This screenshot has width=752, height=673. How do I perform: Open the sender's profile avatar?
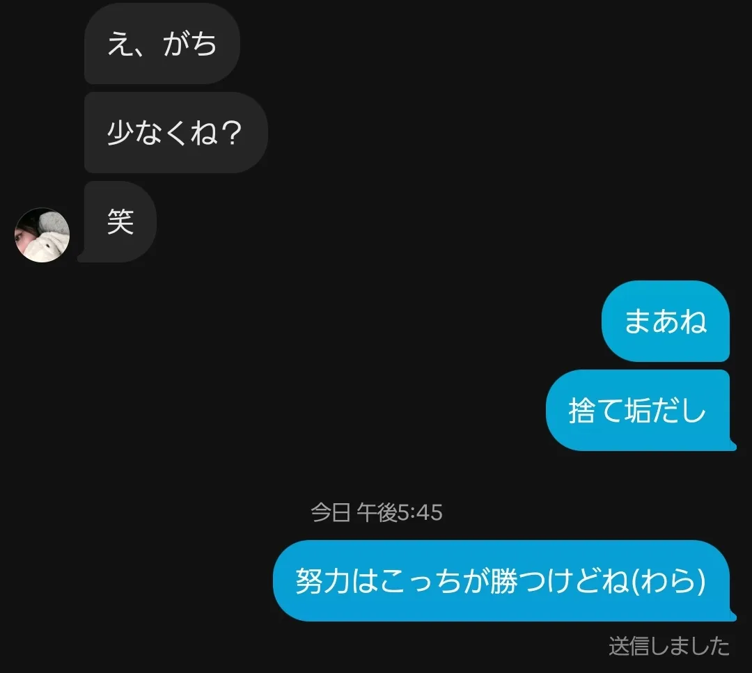tap(42, 235)
